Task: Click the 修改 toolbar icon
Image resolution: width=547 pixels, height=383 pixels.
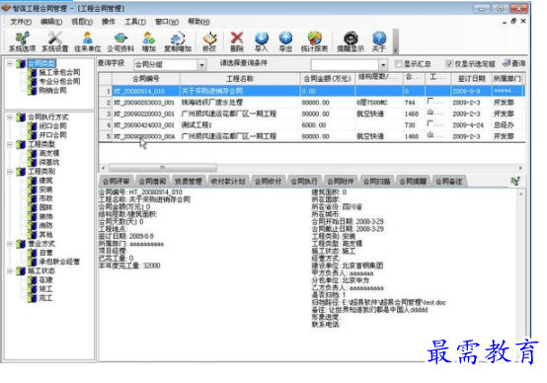Action: 209,41
